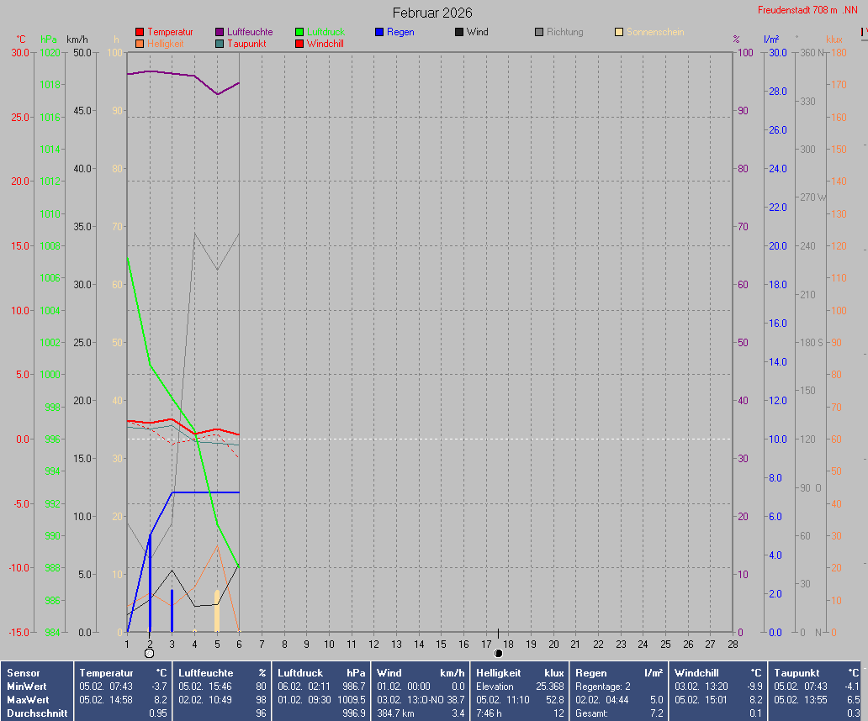Toggle the blue Regen legend marker
The width and height of the screenshot is (868, 721).
pos(379,33)
